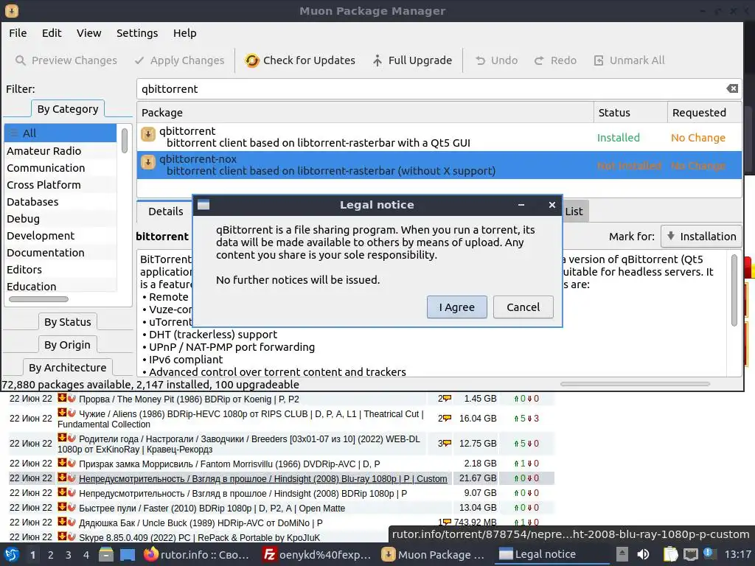755x566 pixels.
Task: Switch to the By Architecture filter
Action: [x=67, y=368]
